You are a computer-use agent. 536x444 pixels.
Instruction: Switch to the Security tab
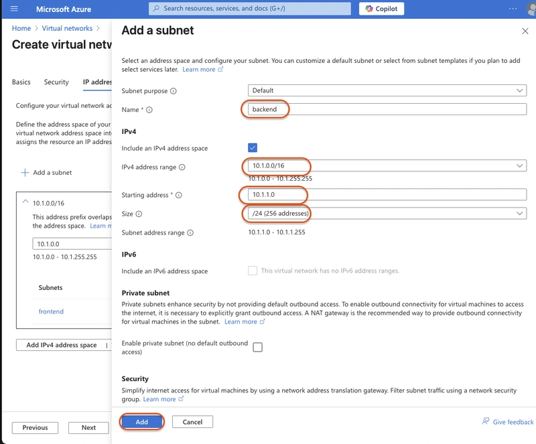pyautogui.click(x=56, y=82)
